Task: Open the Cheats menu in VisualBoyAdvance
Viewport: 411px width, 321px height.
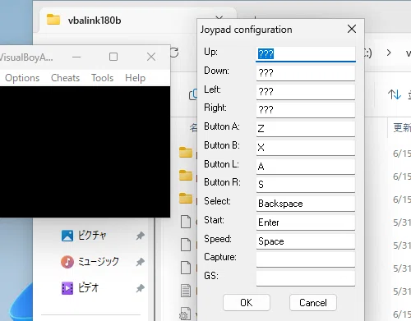Action: tap(65, 78)
